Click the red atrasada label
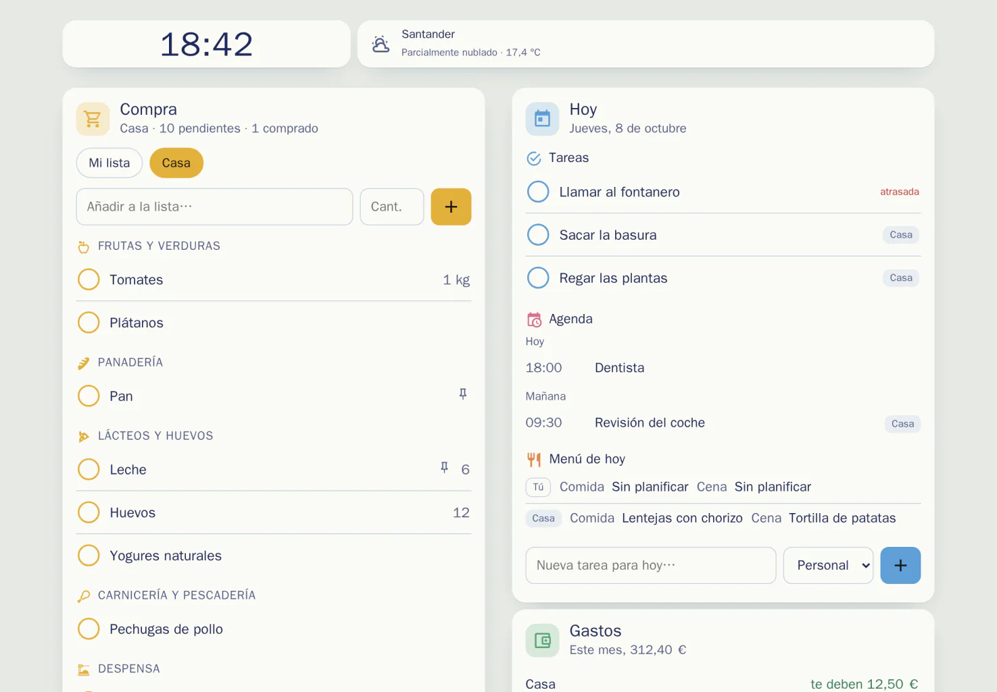The width and height of the screenshot is (997, 692). 900,192
